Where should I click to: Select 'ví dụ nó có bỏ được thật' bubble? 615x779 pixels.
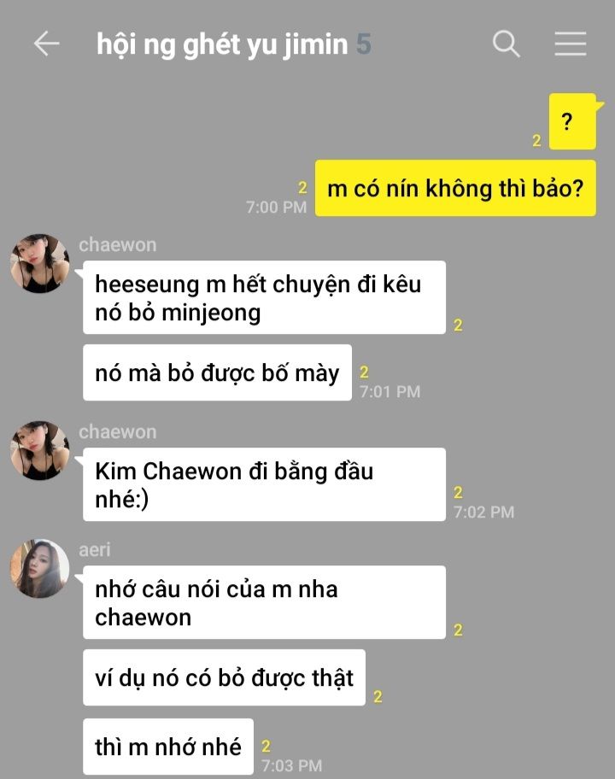(x=224, y=677)
